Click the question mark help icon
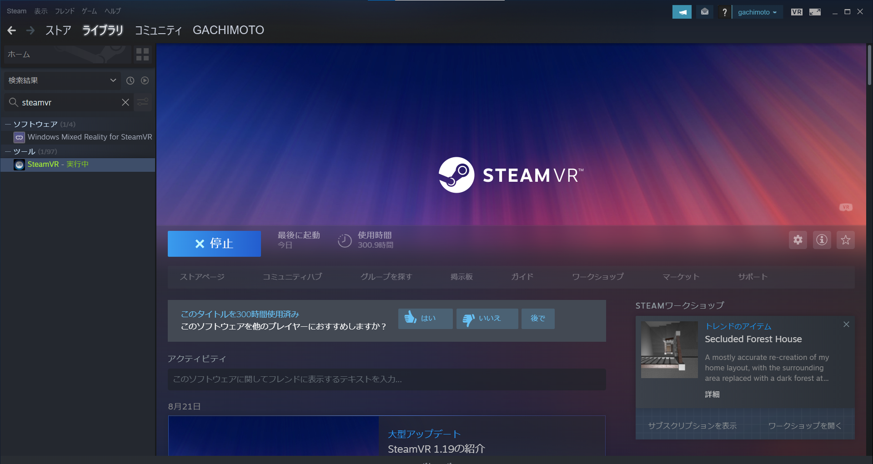Image resolution: width=873 pixels, height=464 pixels. pos(724,12)
